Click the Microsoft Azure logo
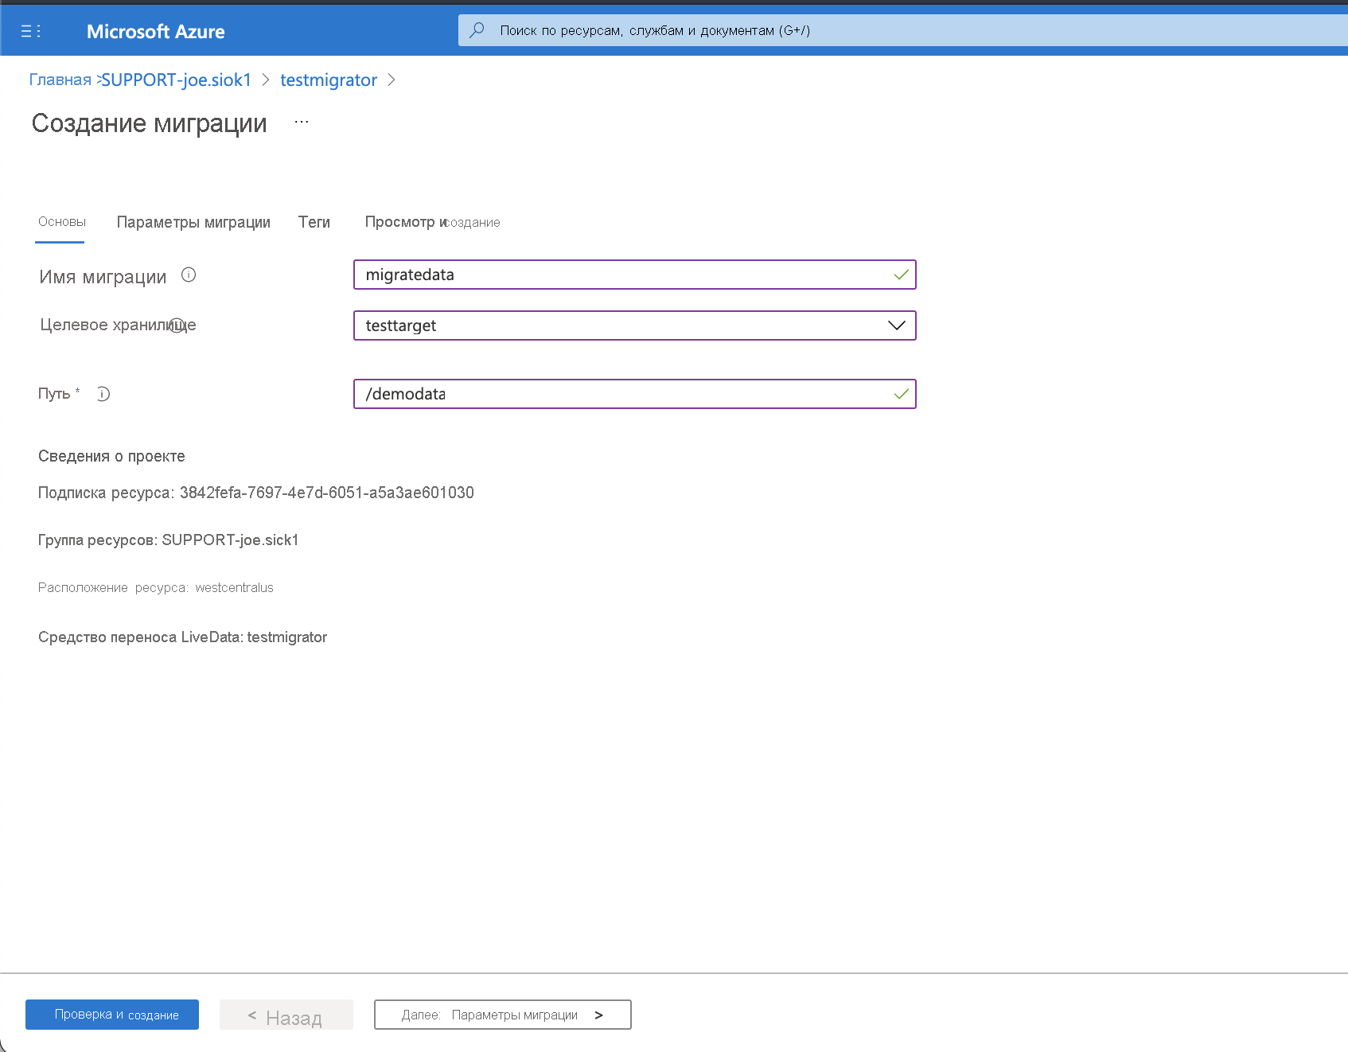Viewport: 1348px width, 1052px height. tap(156, 31)
